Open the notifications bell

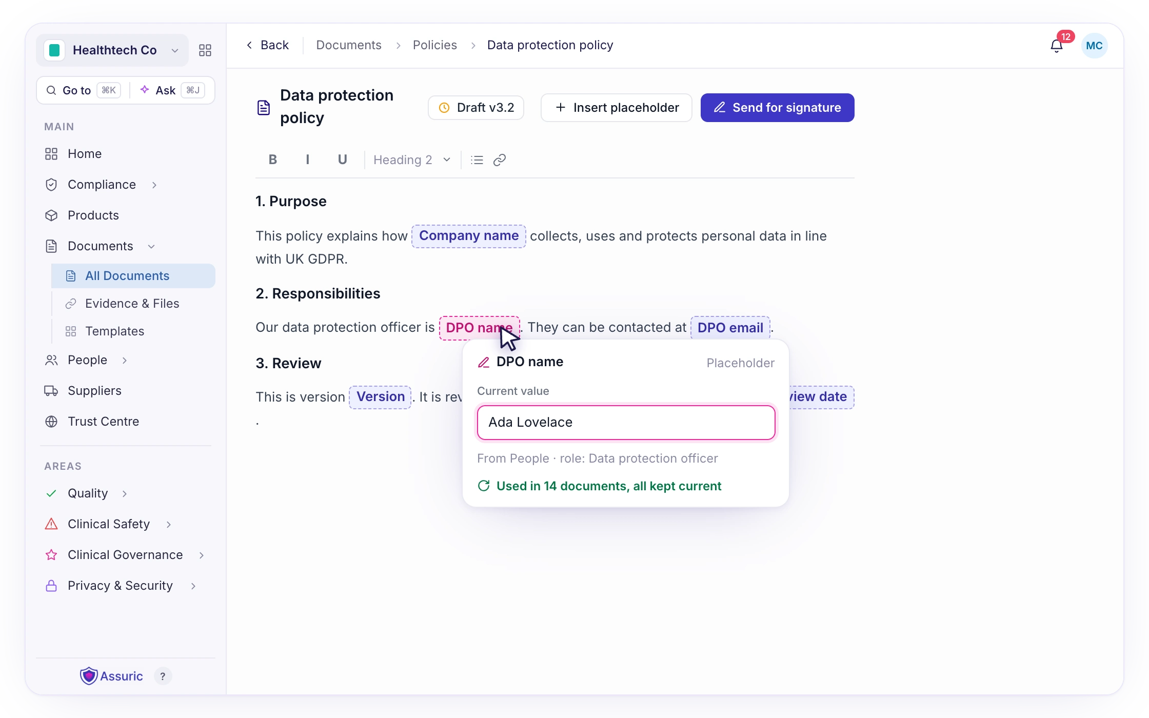pos(1057,46)
